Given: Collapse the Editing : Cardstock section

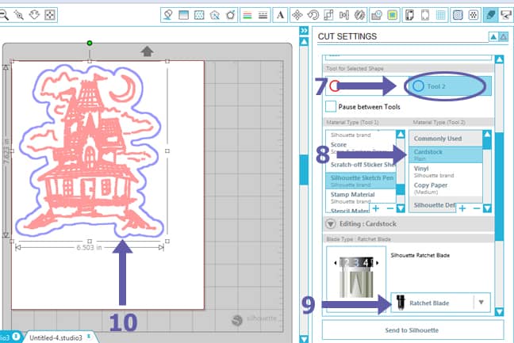Looking at the screenshot, I should (x=331, y=224).
